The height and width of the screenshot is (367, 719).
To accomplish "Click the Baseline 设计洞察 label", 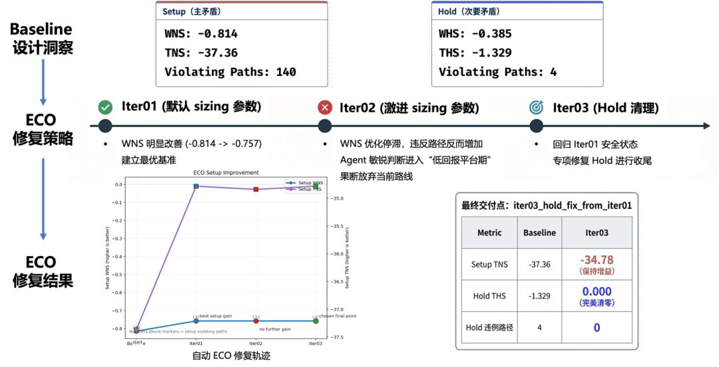I will click(41, 39).
